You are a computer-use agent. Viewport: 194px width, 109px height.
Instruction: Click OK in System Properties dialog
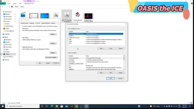(40, 63)
